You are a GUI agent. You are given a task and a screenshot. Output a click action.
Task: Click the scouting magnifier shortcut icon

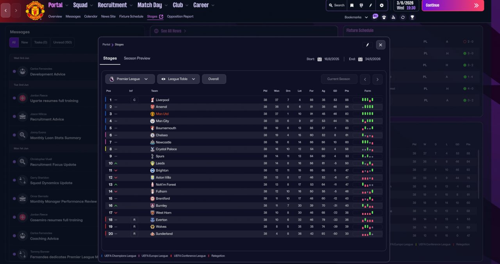(393, 17)
